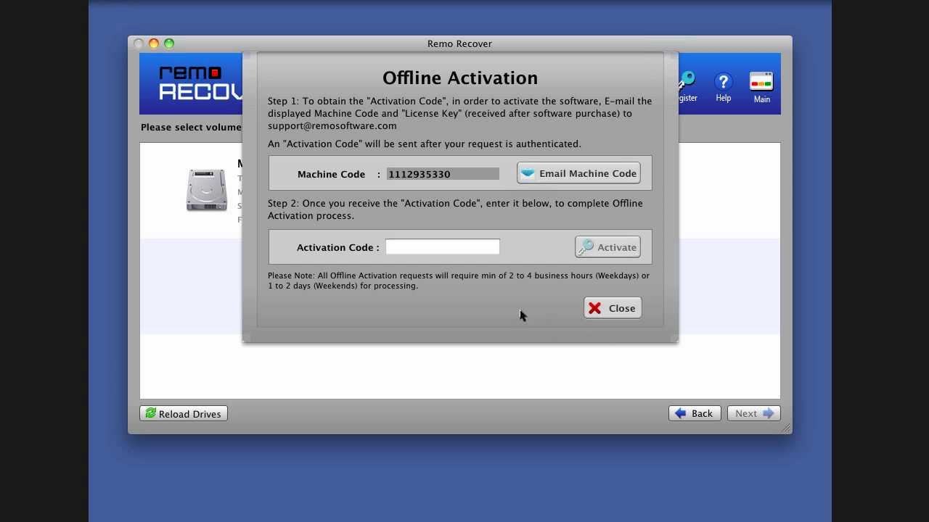Click the Remo Recover logo
This screenshot has height=522, width=929.
point(200,83)
